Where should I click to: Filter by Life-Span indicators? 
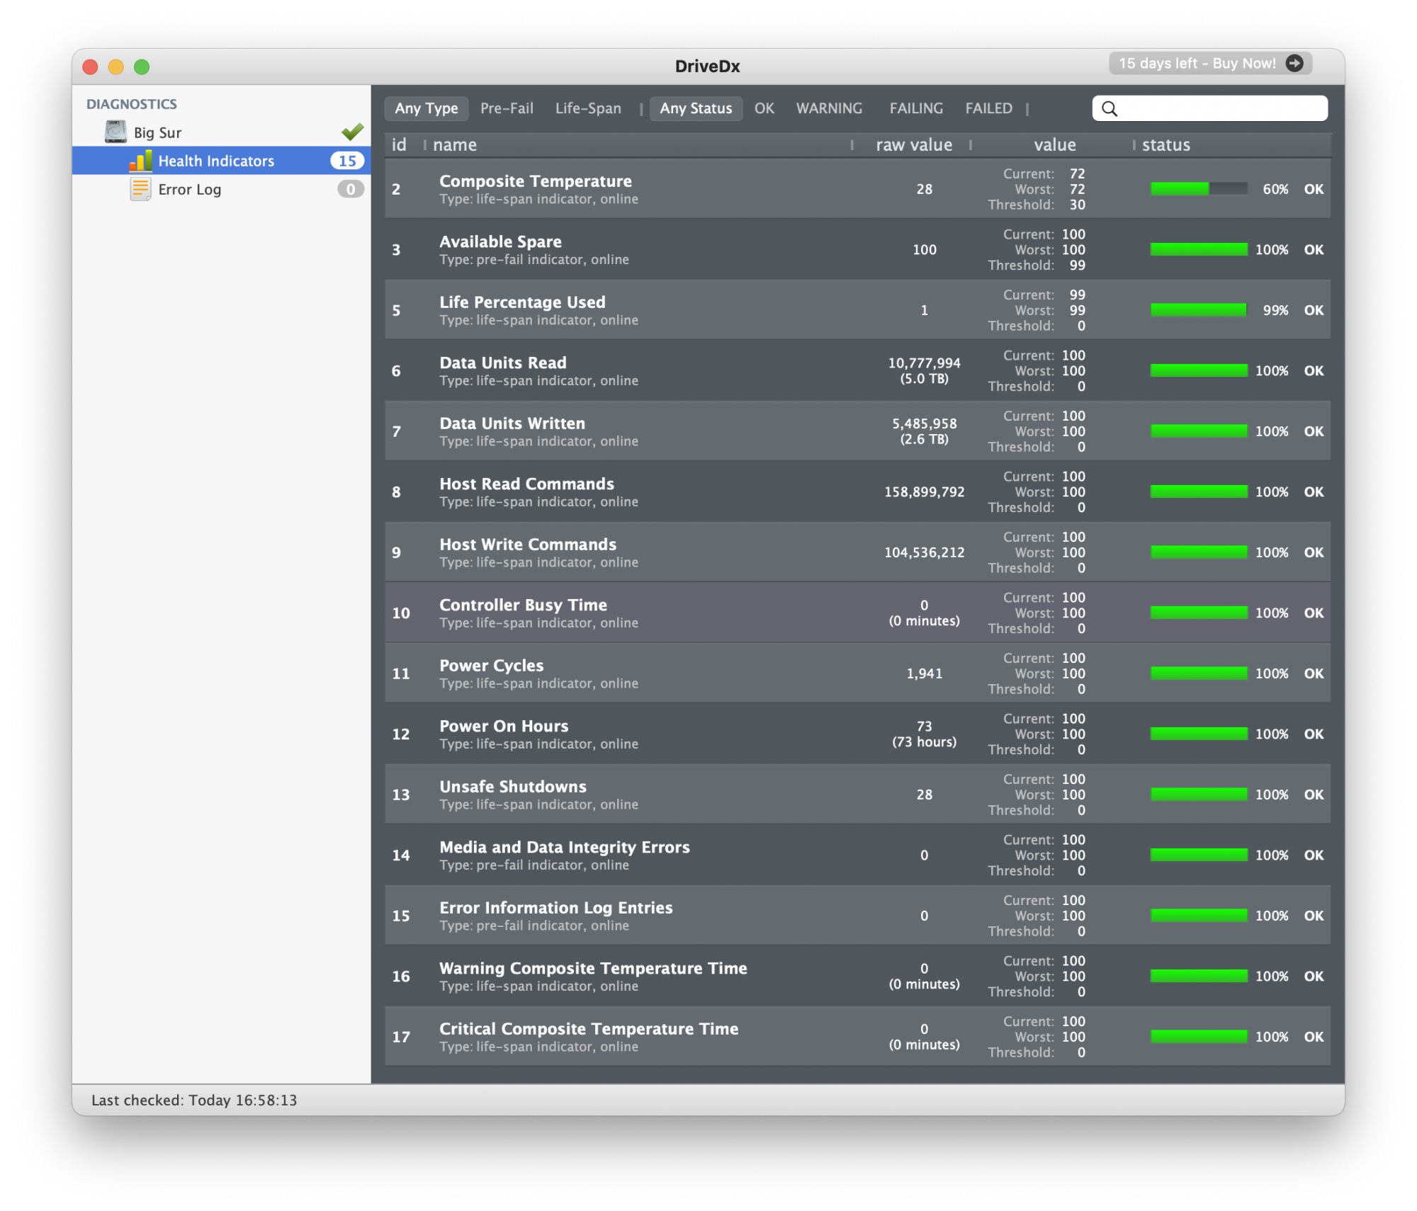(588, 108)
